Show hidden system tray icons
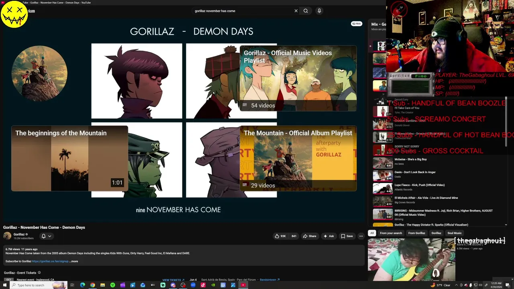The width and height of the screenshot is (514, 289). pos(457,285)
